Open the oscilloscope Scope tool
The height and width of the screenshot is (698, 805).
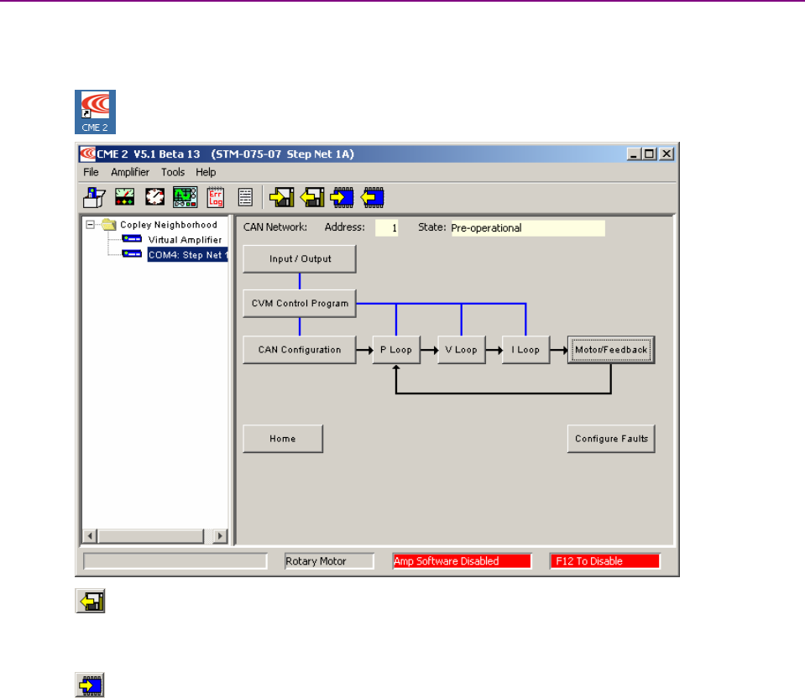[x=186, y=197]
